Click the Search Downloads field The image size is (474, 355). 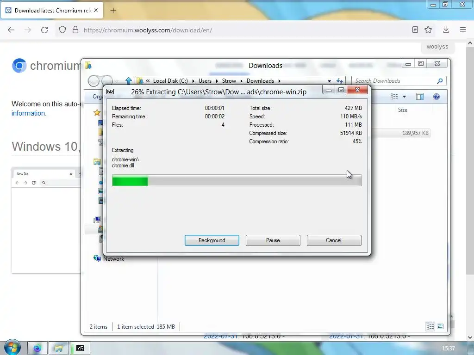394,81
